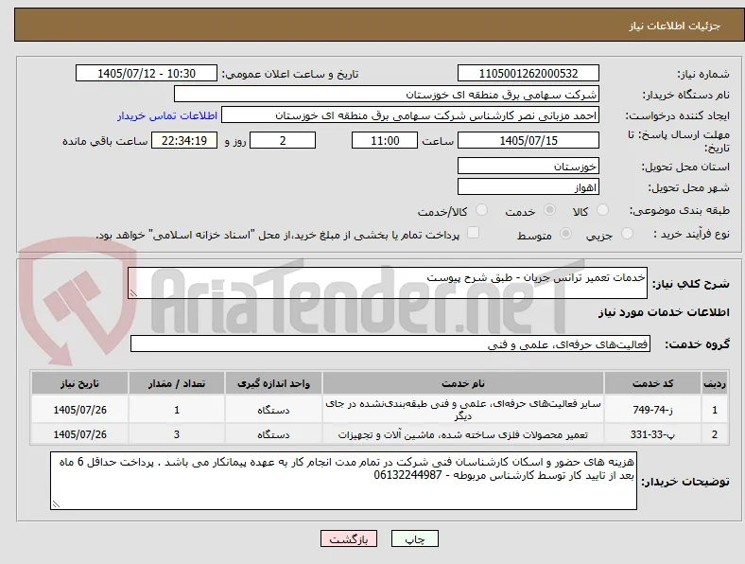This screenshot has width=745, height=564.
Task: Select the کالا/خدمت radio button
Action: pos(482,210)
